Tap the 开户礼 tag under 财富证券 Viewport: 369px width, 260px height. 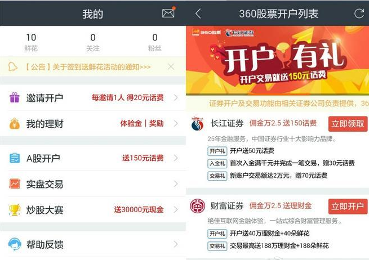point(217,234)
